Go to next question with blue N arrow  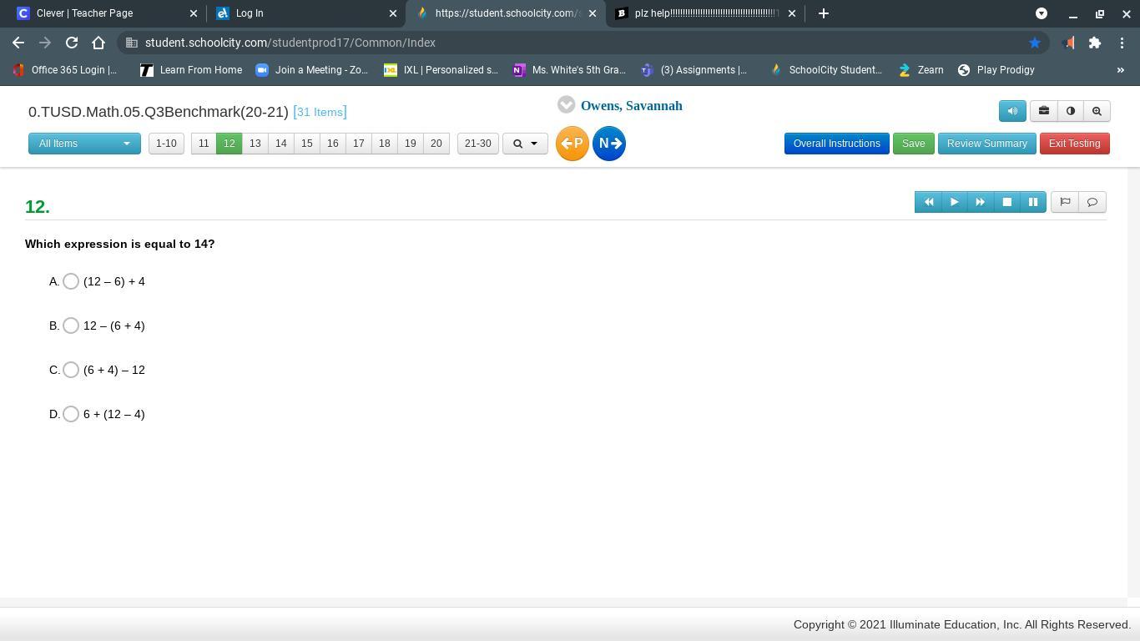[609, 144]
